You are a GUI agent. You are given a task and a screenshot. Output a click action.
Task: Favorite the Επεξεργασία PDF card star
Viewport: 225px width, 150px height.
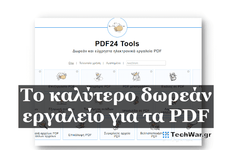77,72
